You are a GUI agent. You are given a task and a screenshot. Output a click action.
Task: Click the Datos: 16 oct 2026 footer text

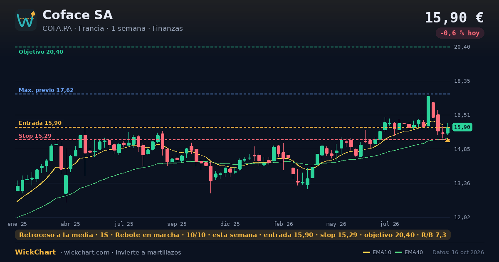click(458, 252)
